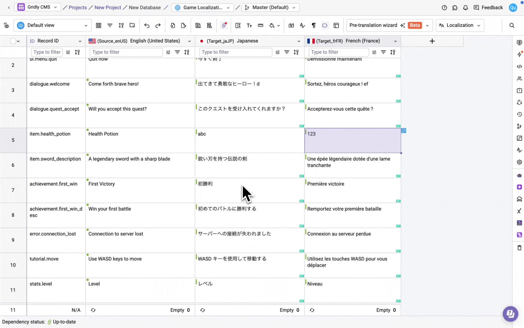
Task: Open the Master (Default) branch dropdown
Action: 270,8
